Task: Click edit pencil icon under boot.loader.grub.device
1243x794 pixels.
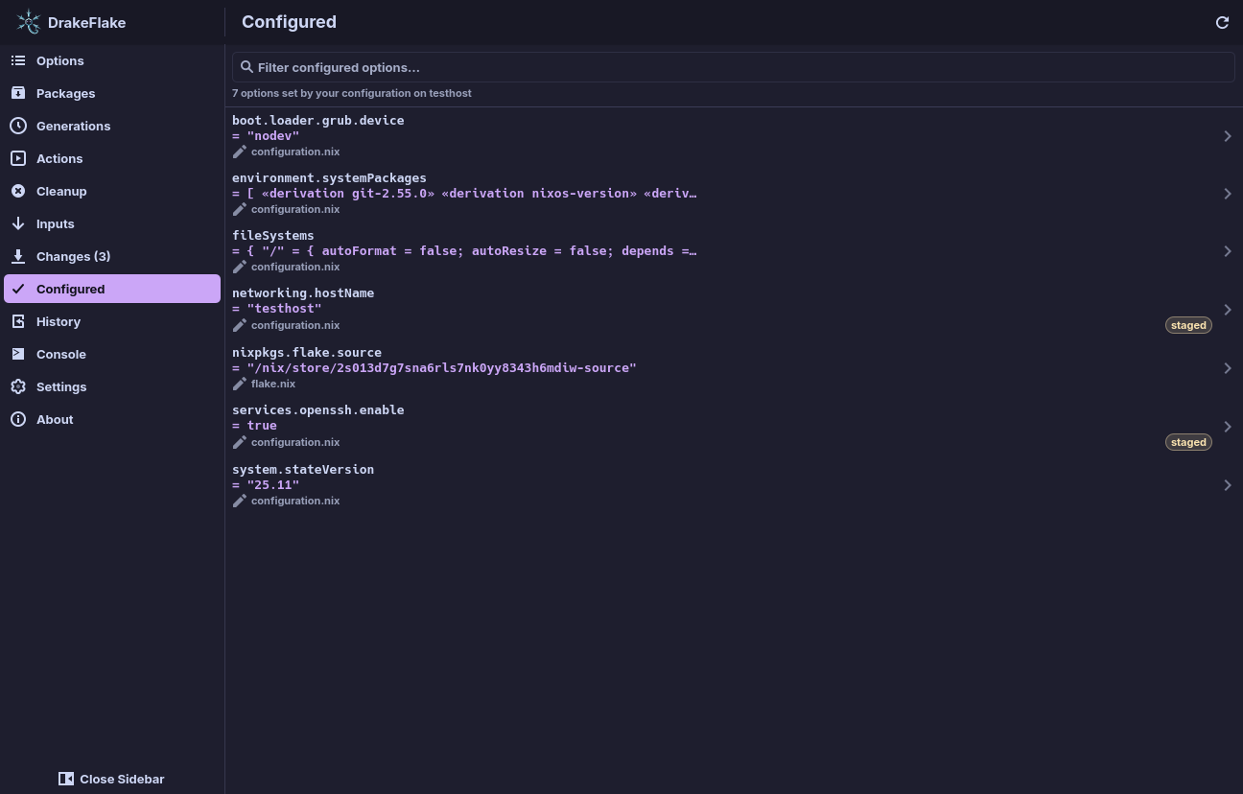Action: point(240,152)
